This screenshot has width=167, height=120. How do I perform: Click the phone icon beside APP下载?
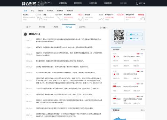click(137, 3)
